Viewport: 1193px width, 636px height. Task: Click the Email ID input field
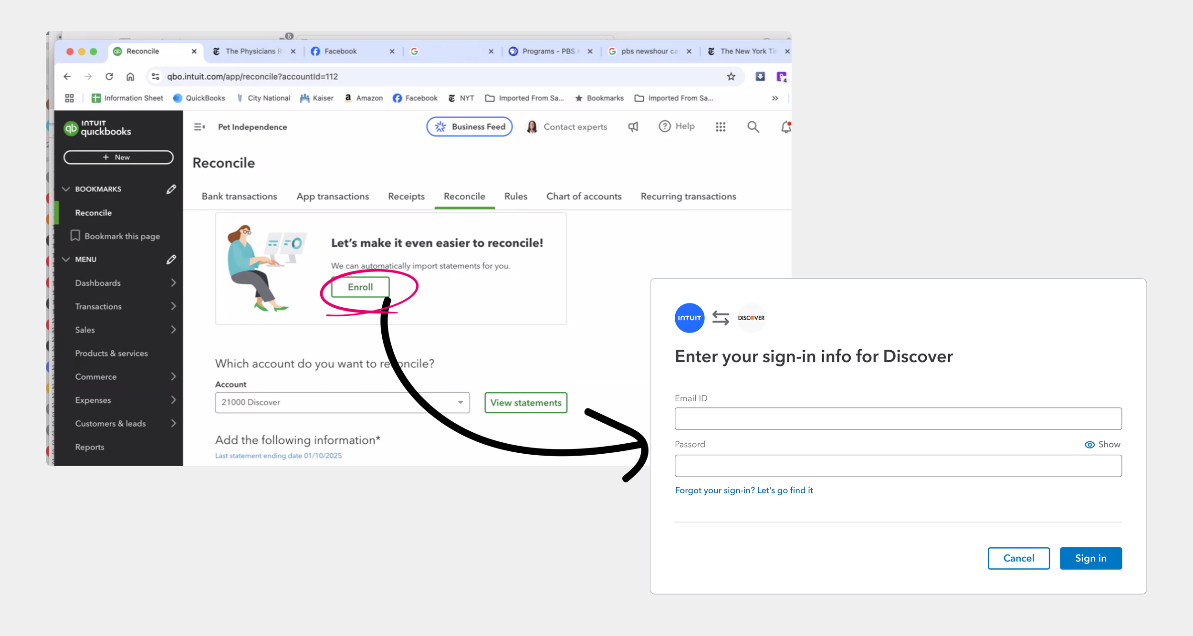[898, 418]
